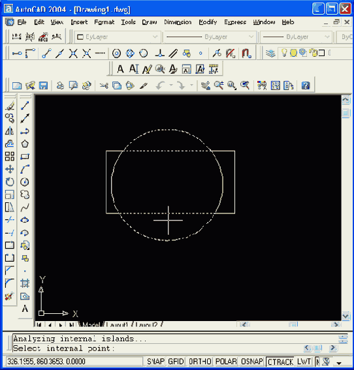Image resolution: width=354 pixels, height=370 pixels.
Task: Click the Snap to Endpoint icon
Action: click(47, 54)
